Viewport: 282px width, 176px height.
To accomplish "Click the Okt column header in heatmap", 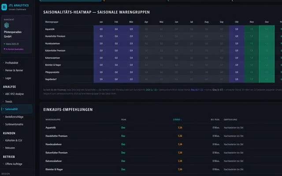I will 237,22.
